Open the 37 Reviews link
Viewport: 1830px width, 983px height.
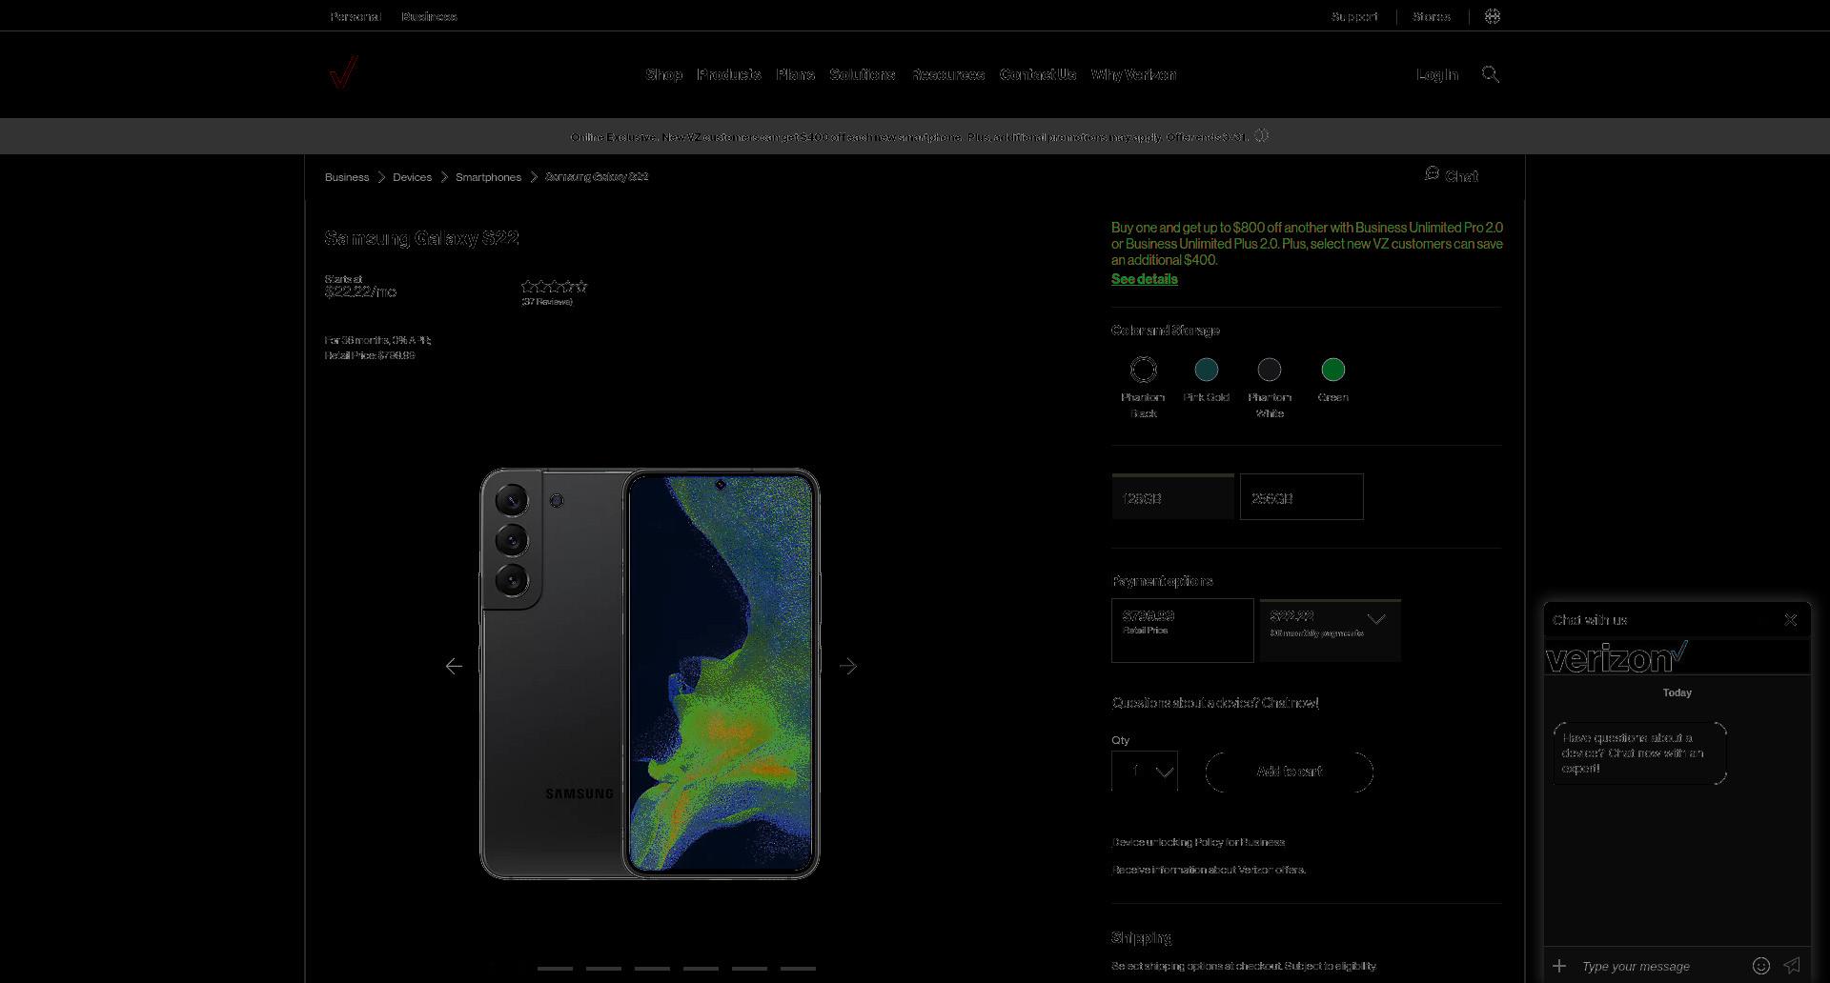tap(547, 302)
